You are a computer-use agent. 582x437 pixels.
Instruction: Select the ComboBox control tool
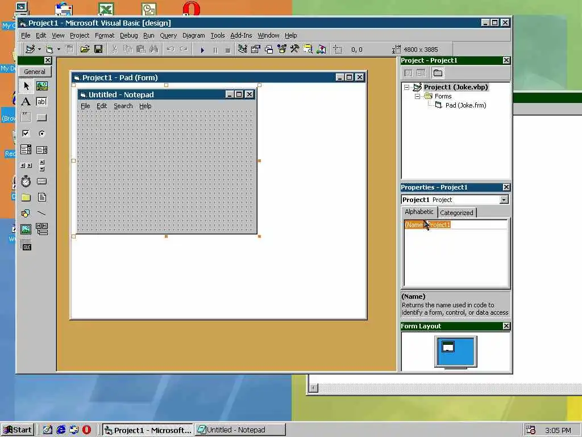point(26,150)
